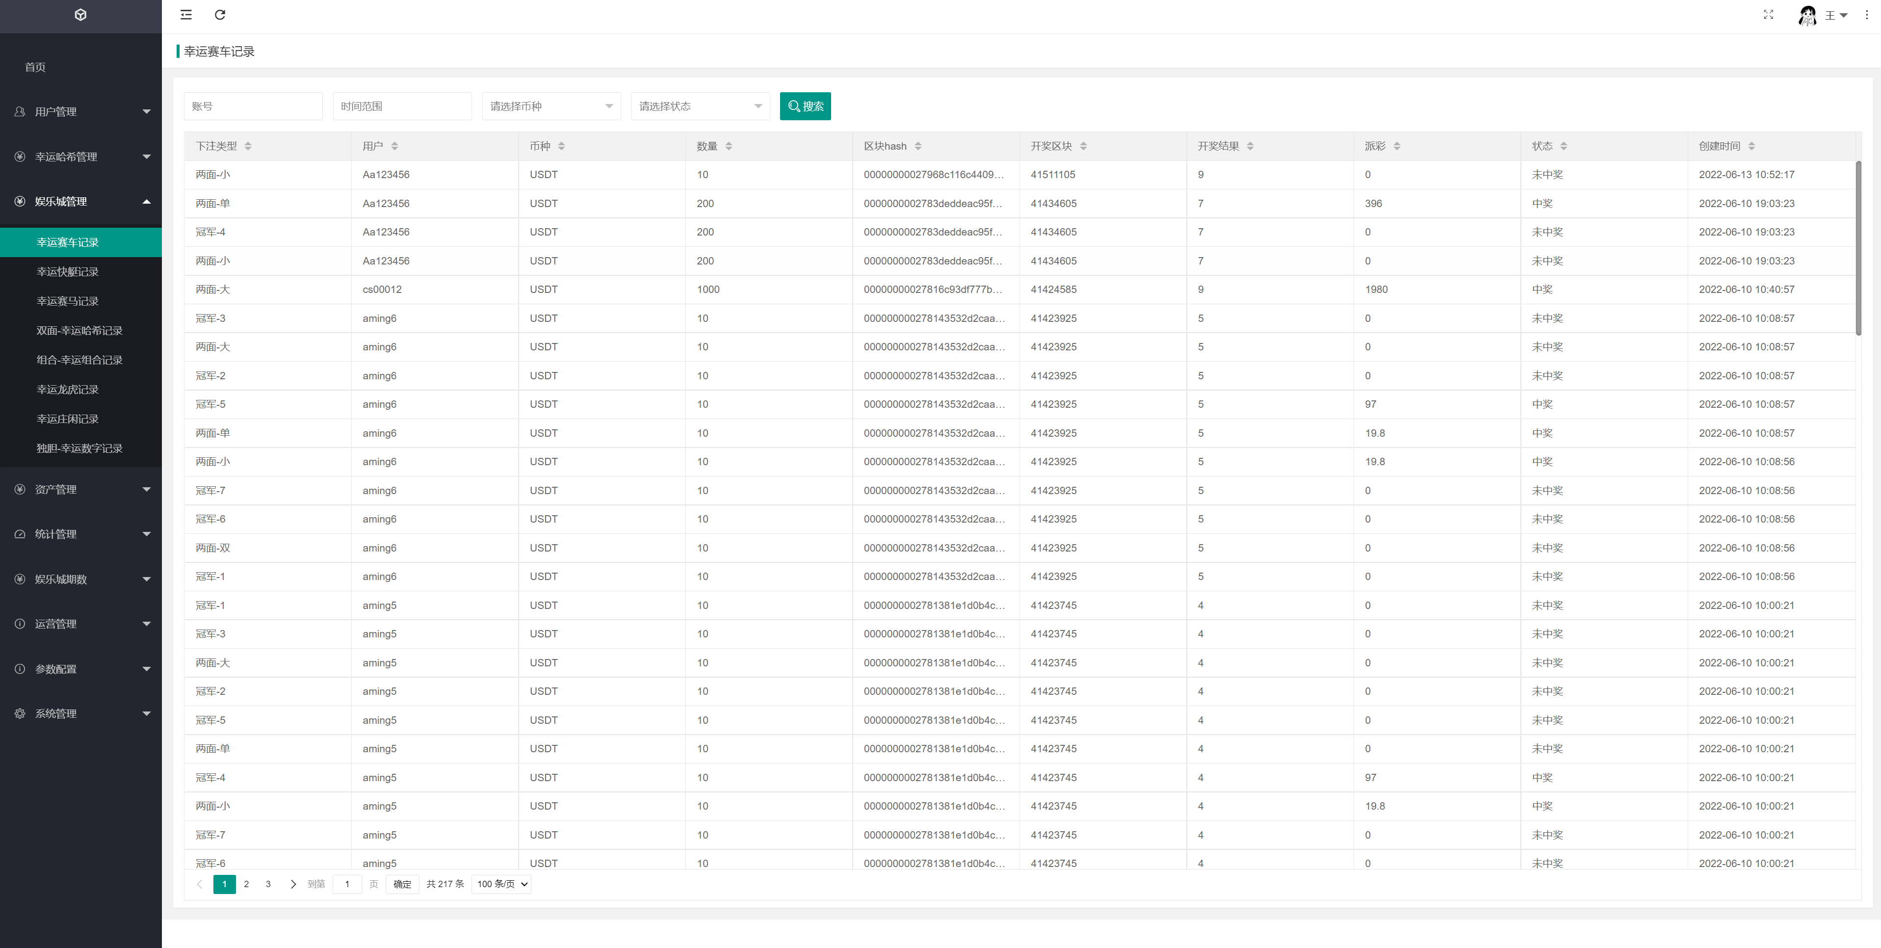Click the 确定 page jump button
Viewport: 1881px width, 948px height.
[x=402, y=884]
